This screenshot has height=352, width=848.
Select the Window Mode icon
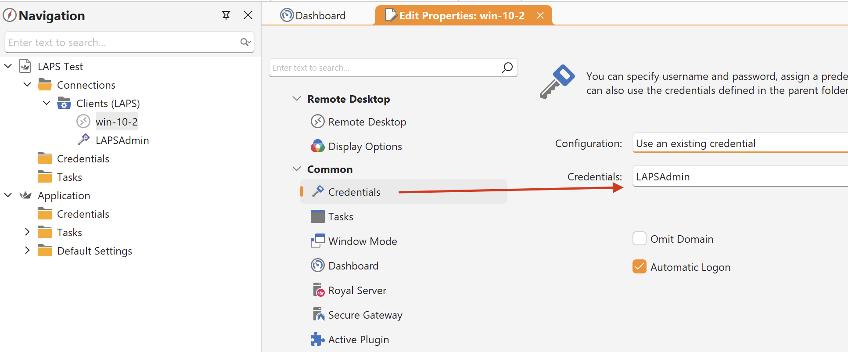(318, 241)
